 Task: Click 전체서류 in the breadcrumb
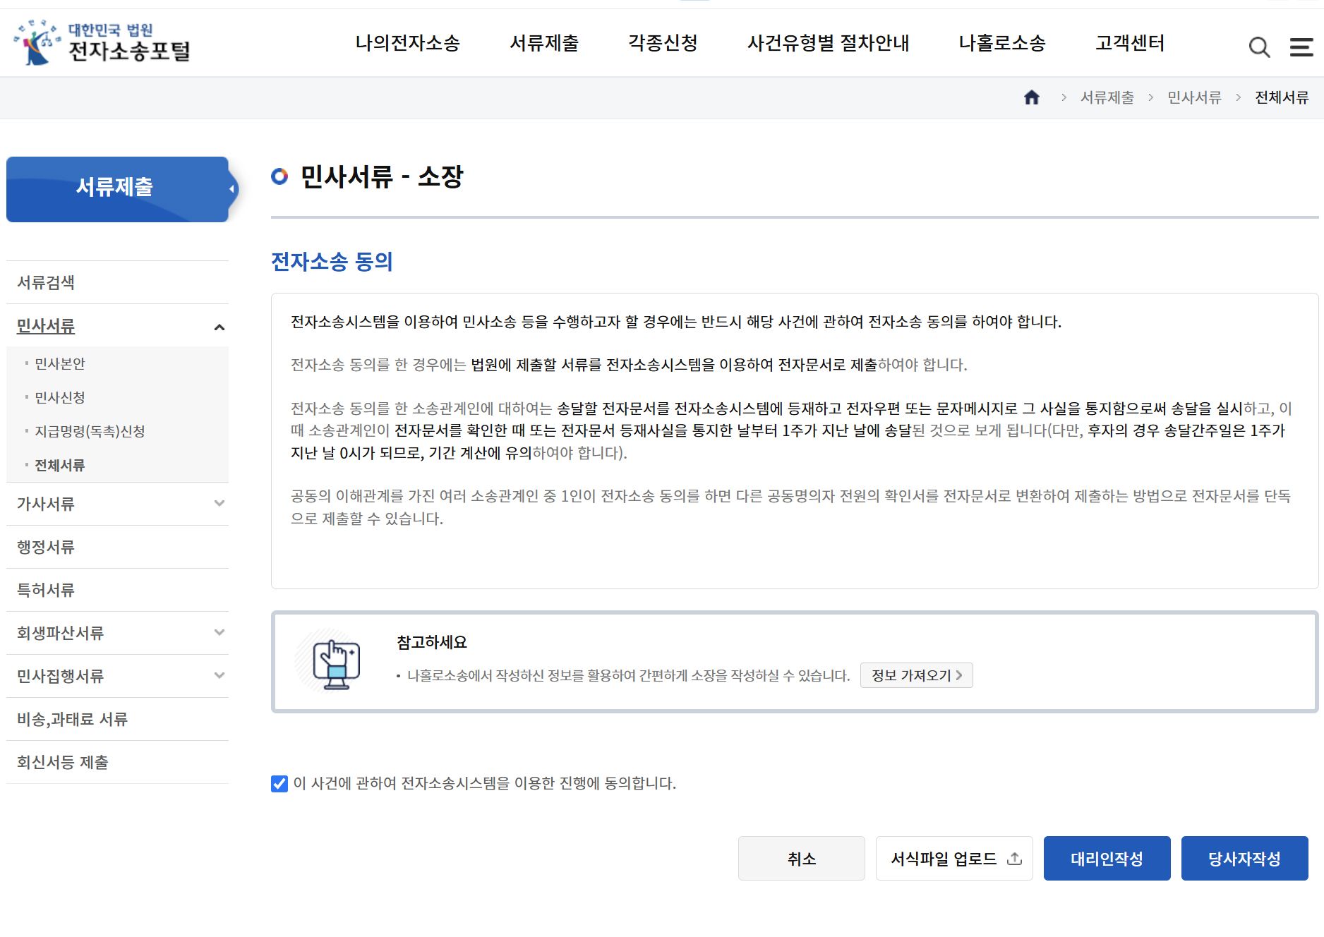pos(1282,97)
